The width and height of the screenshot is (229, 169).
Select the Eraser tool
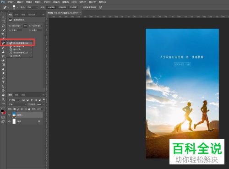(3, 60)
